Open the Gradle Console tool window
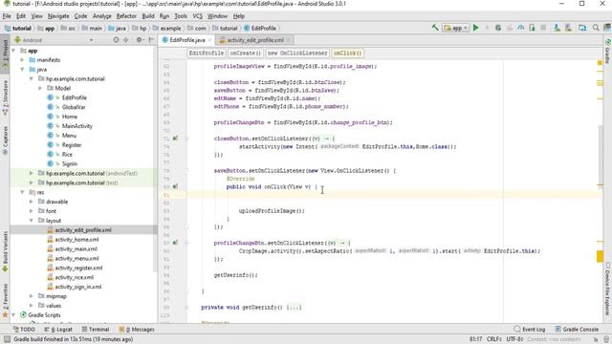 (577, 329)
